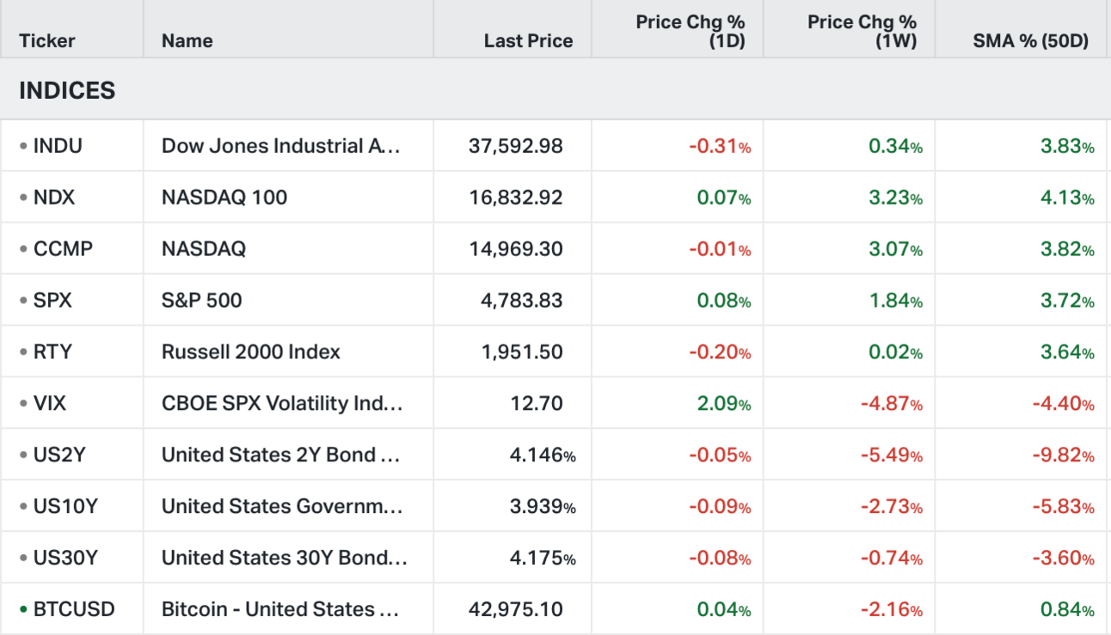Click INDU SMA value 3.83%

click(1067, 146)
